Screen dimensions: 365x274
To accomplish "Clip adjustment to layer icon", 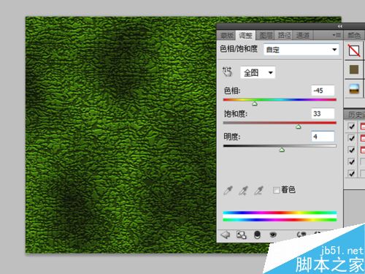I will [257, 235].
